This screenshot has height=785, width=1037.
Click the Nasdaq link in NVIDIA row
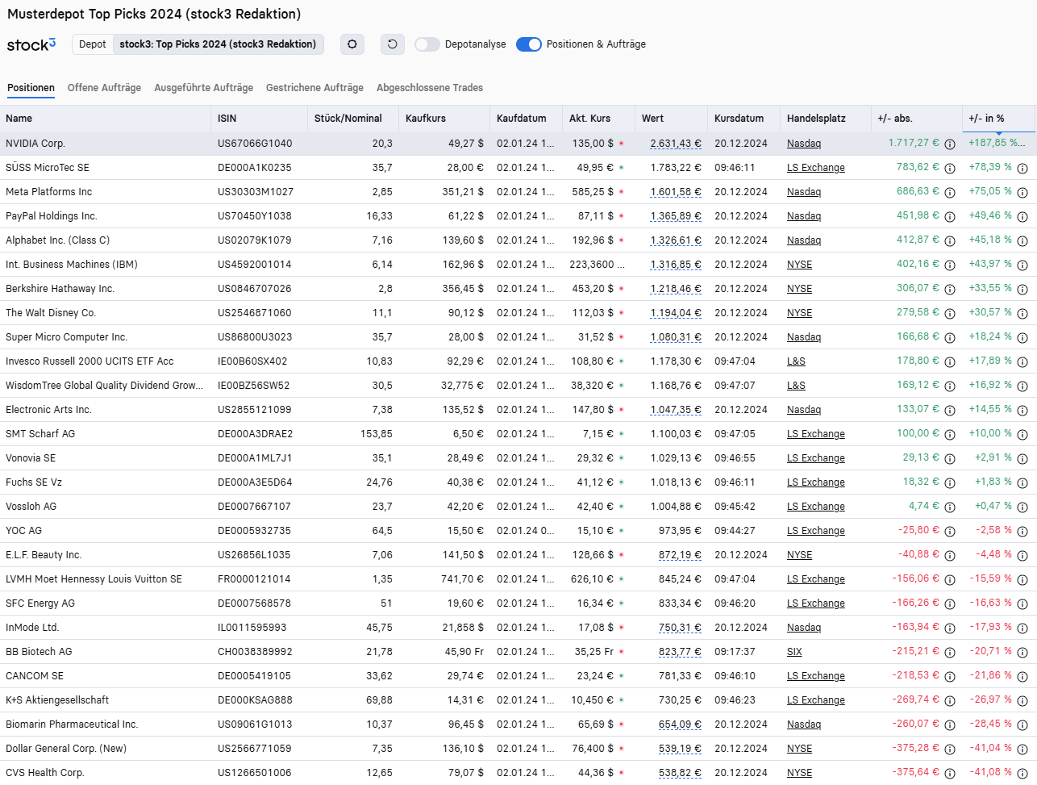[804, 144]
